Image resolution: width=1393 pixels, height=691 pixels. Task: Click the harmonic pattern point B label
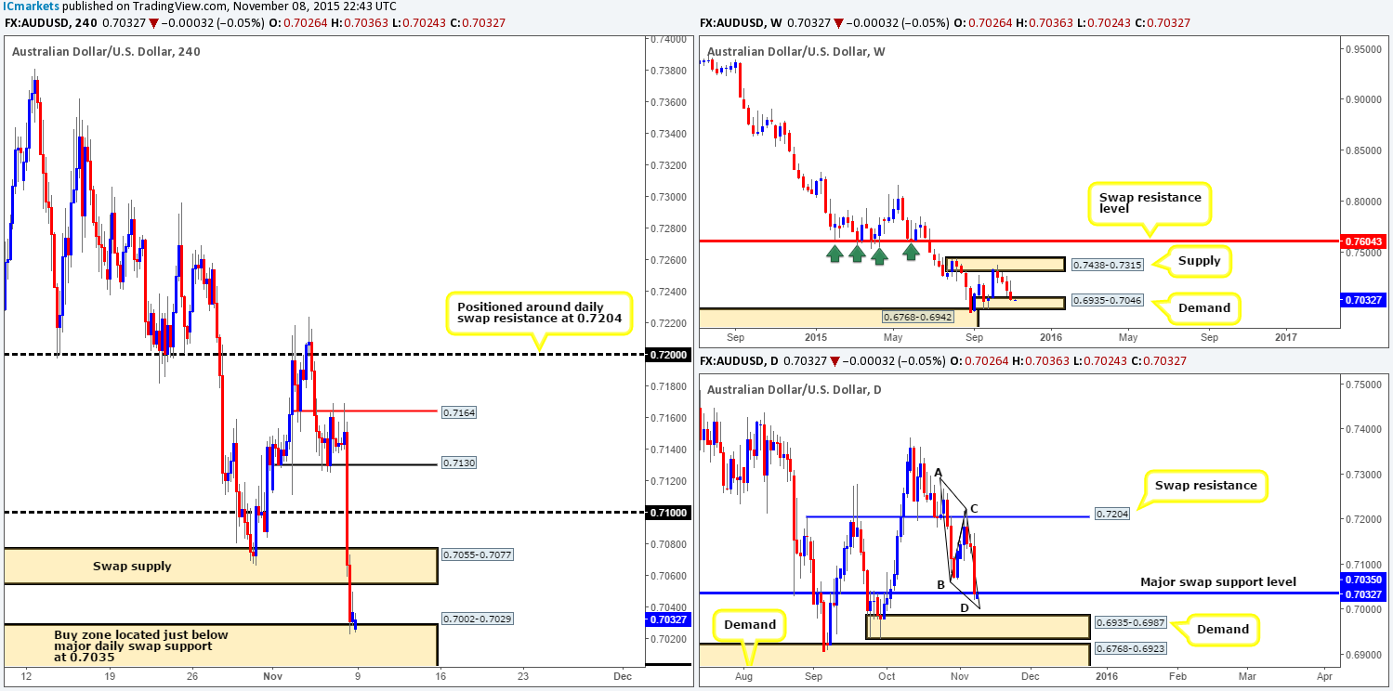tap(940, 585)
